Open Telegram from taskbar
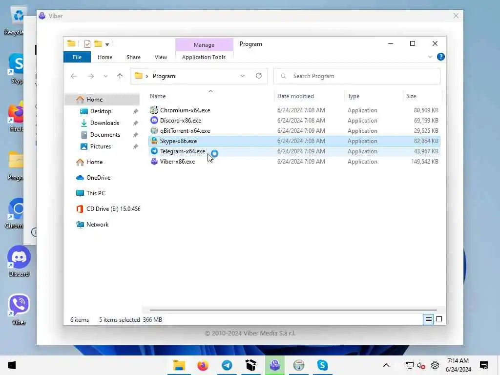The image size is (500, 375). 227,365
